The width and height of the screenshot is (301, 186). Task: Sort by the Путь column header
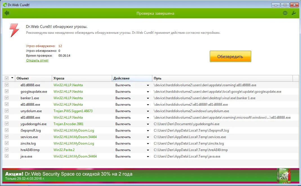pos(222,78)
